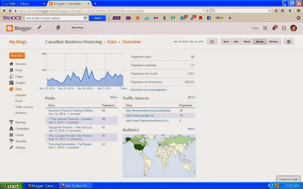Expand the Posts section More link
This screenshot has height=189, width=303.
[114, 97]
